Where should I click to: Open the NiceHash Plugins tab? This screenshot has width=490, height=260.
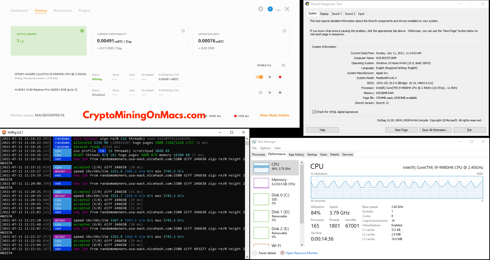point(84,10)
